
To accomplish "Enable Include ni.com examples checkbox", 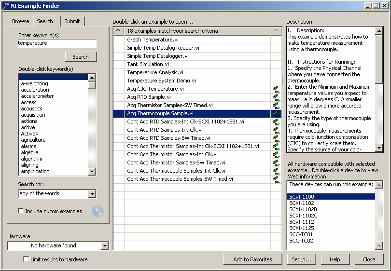I will 21,211.
